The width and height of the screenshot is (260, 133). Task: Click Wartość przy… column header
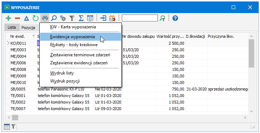pyautogui.click(x=171, y=36)
